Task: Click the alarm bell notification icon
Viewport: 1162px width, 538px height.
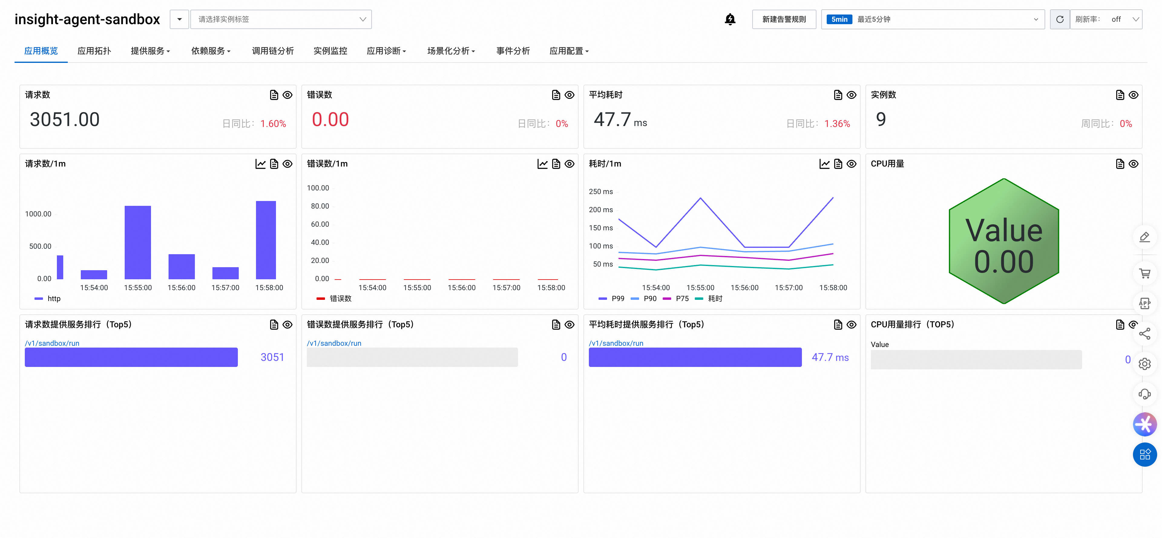Action: (729, 19)
